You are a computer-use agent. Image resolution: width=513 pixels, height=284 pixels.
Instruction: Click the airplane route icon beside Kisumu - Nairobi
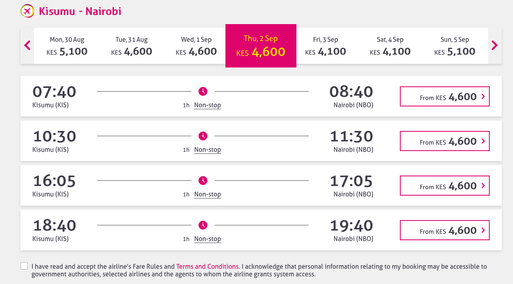click(x=27, y=11)
